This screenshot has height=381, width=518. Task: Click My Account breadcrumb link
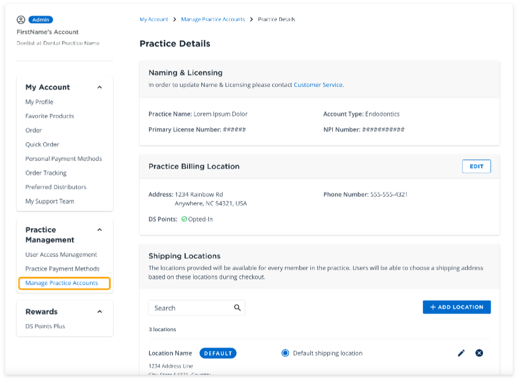coord(153,20)
